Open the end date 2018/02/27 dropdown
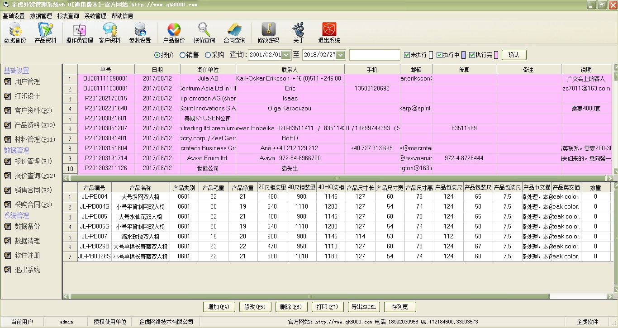The image size is (618, 328). coord(341,55)
